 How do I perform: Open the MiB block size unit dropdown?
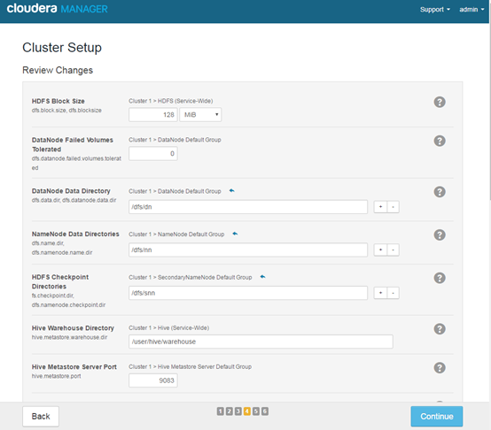coord(200,115)
